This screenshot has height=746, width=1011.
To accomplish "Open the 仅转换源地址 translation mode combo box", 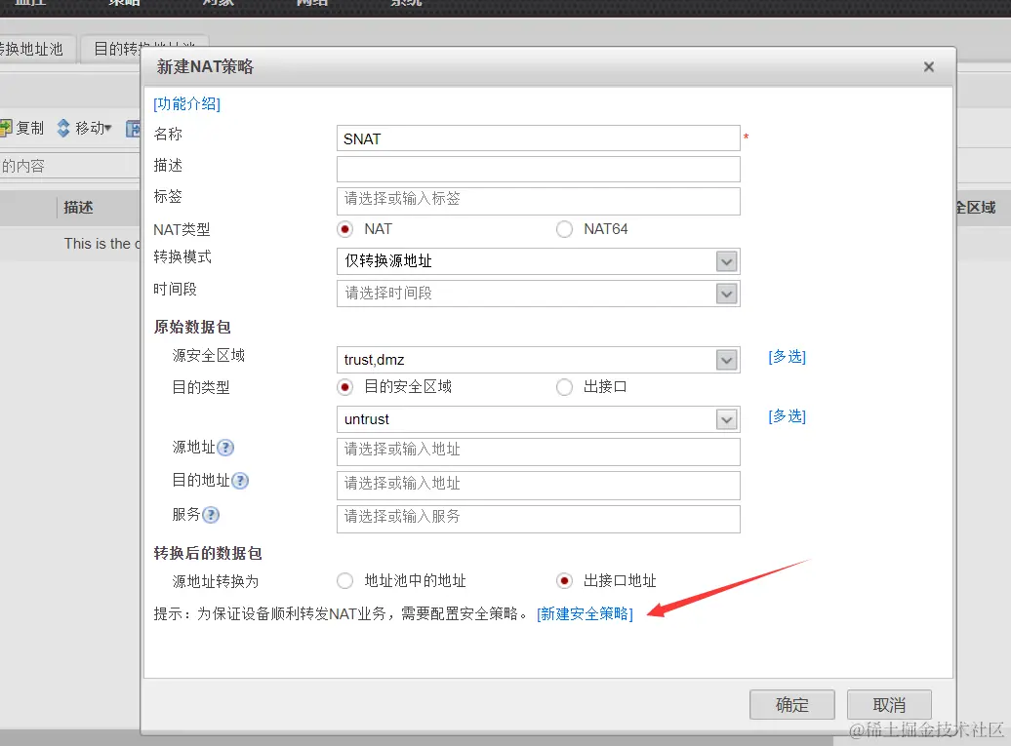I will point(538,261).
